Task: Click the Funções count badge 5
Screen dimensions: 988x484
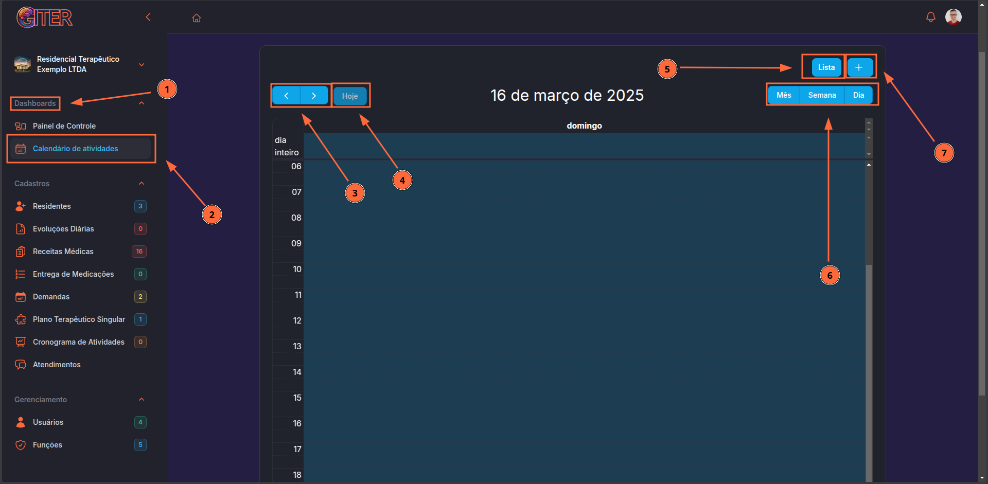Action: (140, 445)
